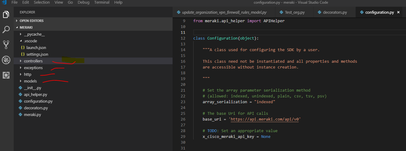Follow the api.meraki.com base URI link
Screen dimensions: 406x151
click(264, 119)
